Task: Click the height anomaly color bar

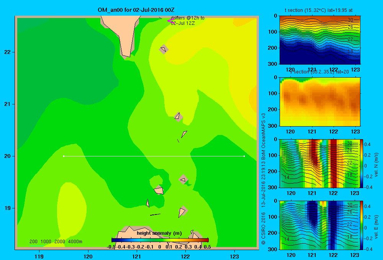Action: pyautogui.click(x=160, y=240)
